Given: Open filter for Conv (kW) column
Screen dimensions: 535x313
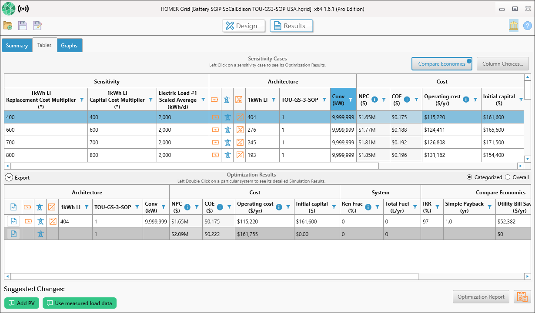Looking at the screenshot, I should click(x=350, y=100).
